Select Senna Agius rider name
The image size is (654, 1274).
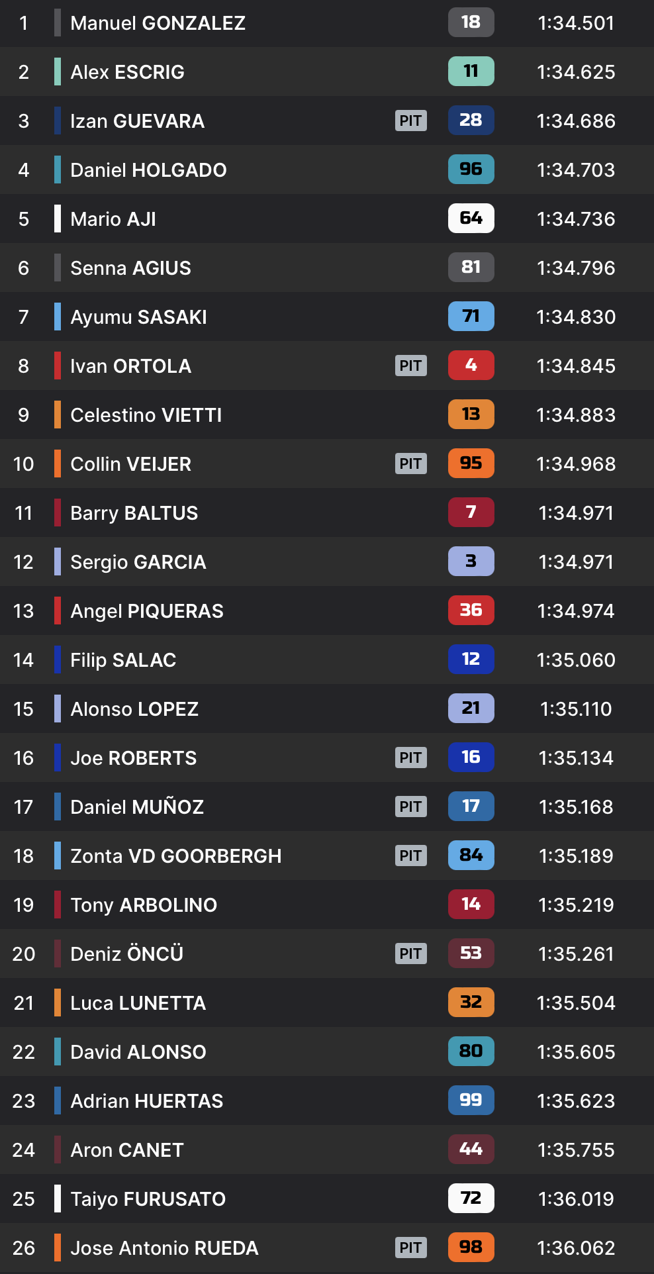[x=130, y=268]
